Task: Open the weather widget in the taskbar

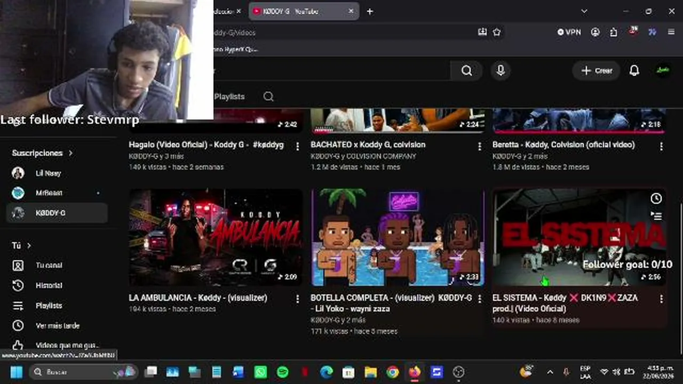Action: pyautogui.click(x=527, y=371)
